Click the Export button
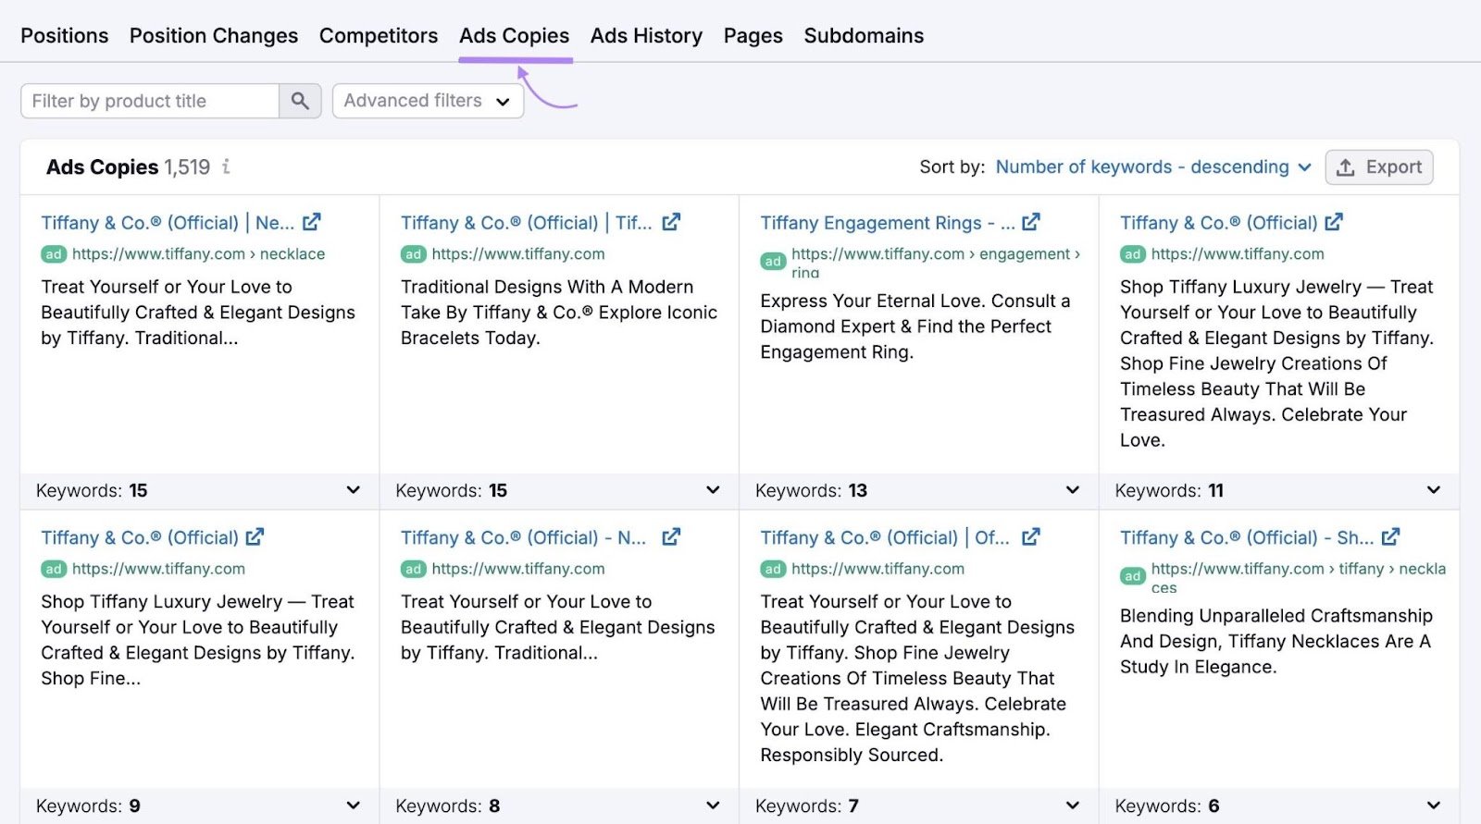 [x=1379, y=167]
